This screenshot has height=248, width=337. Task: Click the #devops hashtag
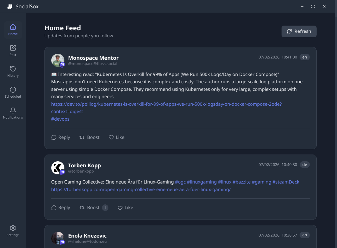pos(60,119)
